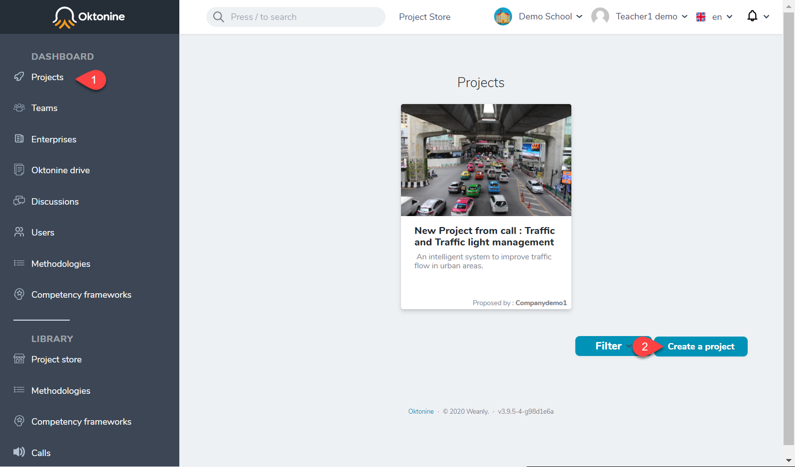Click the Create a project button

(701, 347)
